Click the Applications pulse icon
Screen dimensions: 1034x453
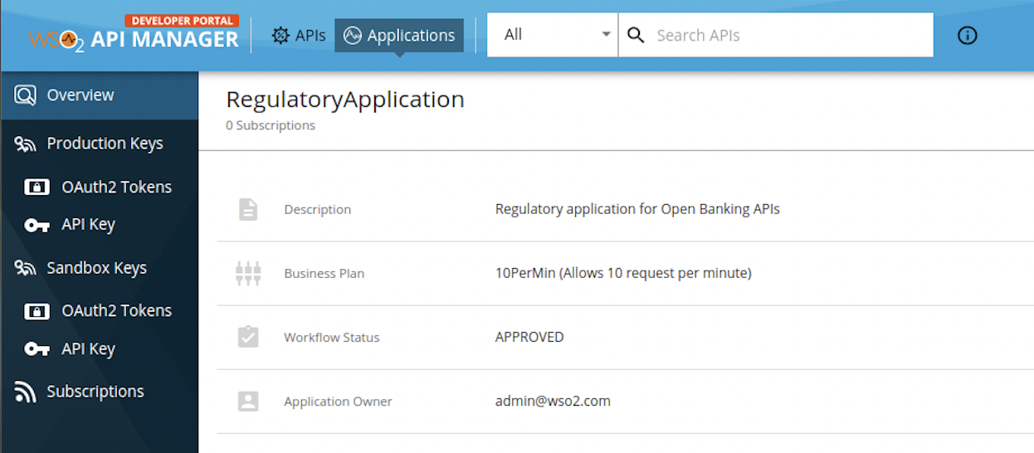click(353, 36)
